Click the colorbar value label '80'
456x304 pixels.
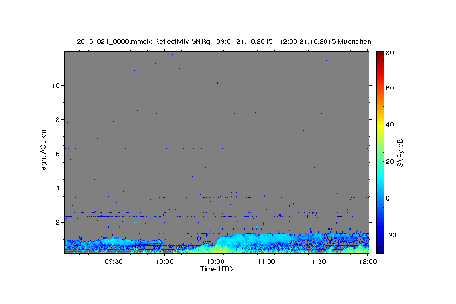point(390,54)
